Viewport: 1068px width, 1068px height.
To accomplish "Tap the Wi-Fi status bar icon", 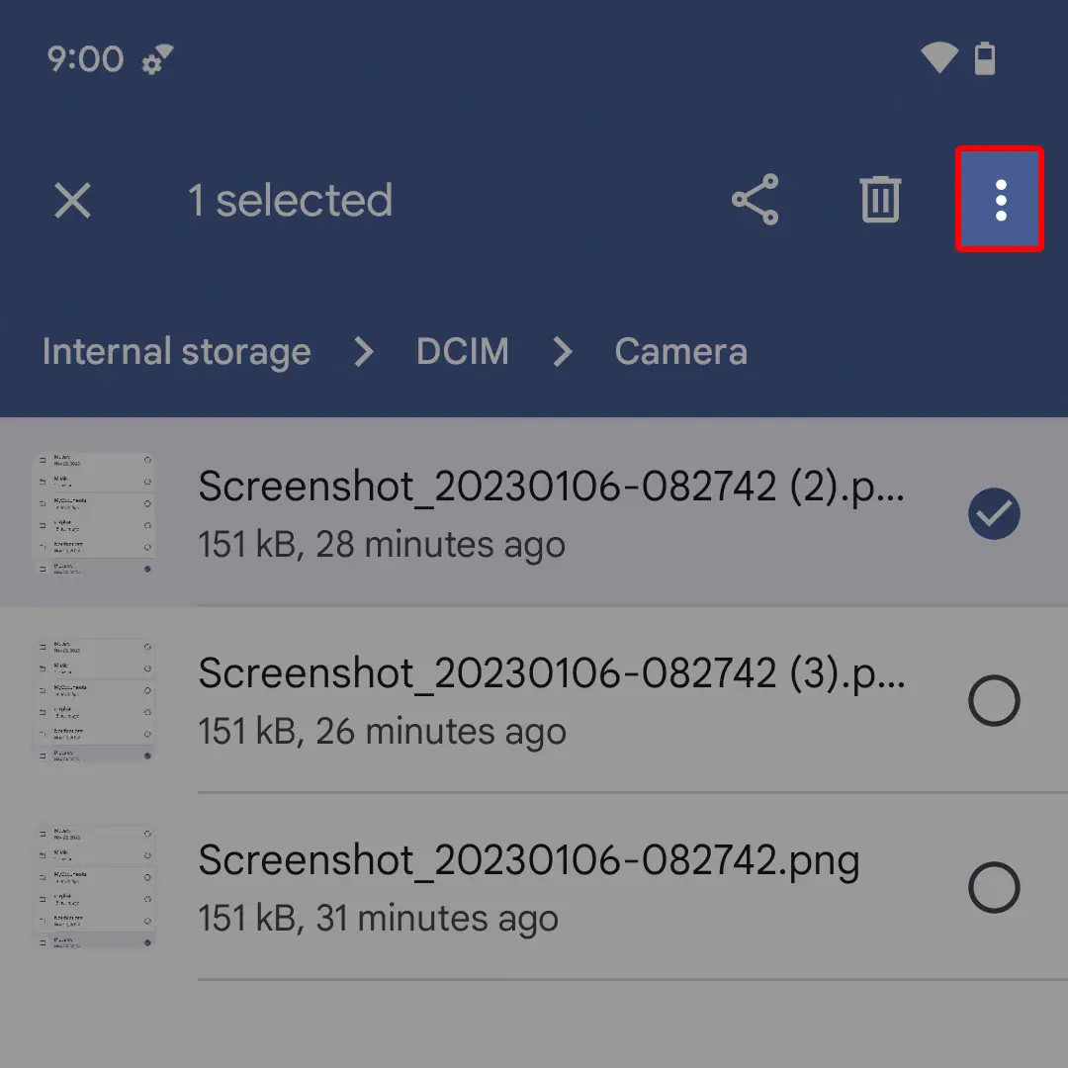I will (937, 58).
